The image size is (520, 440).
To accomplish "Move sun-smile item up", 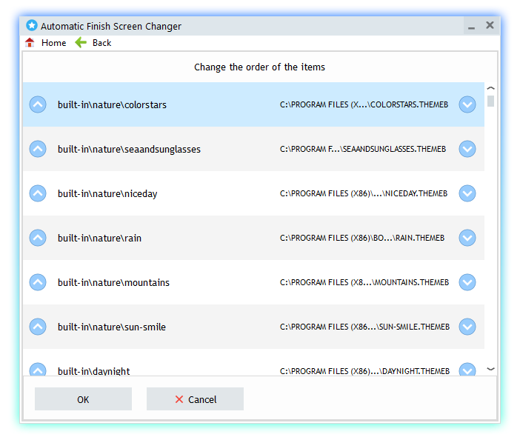I will pos(38,327).
